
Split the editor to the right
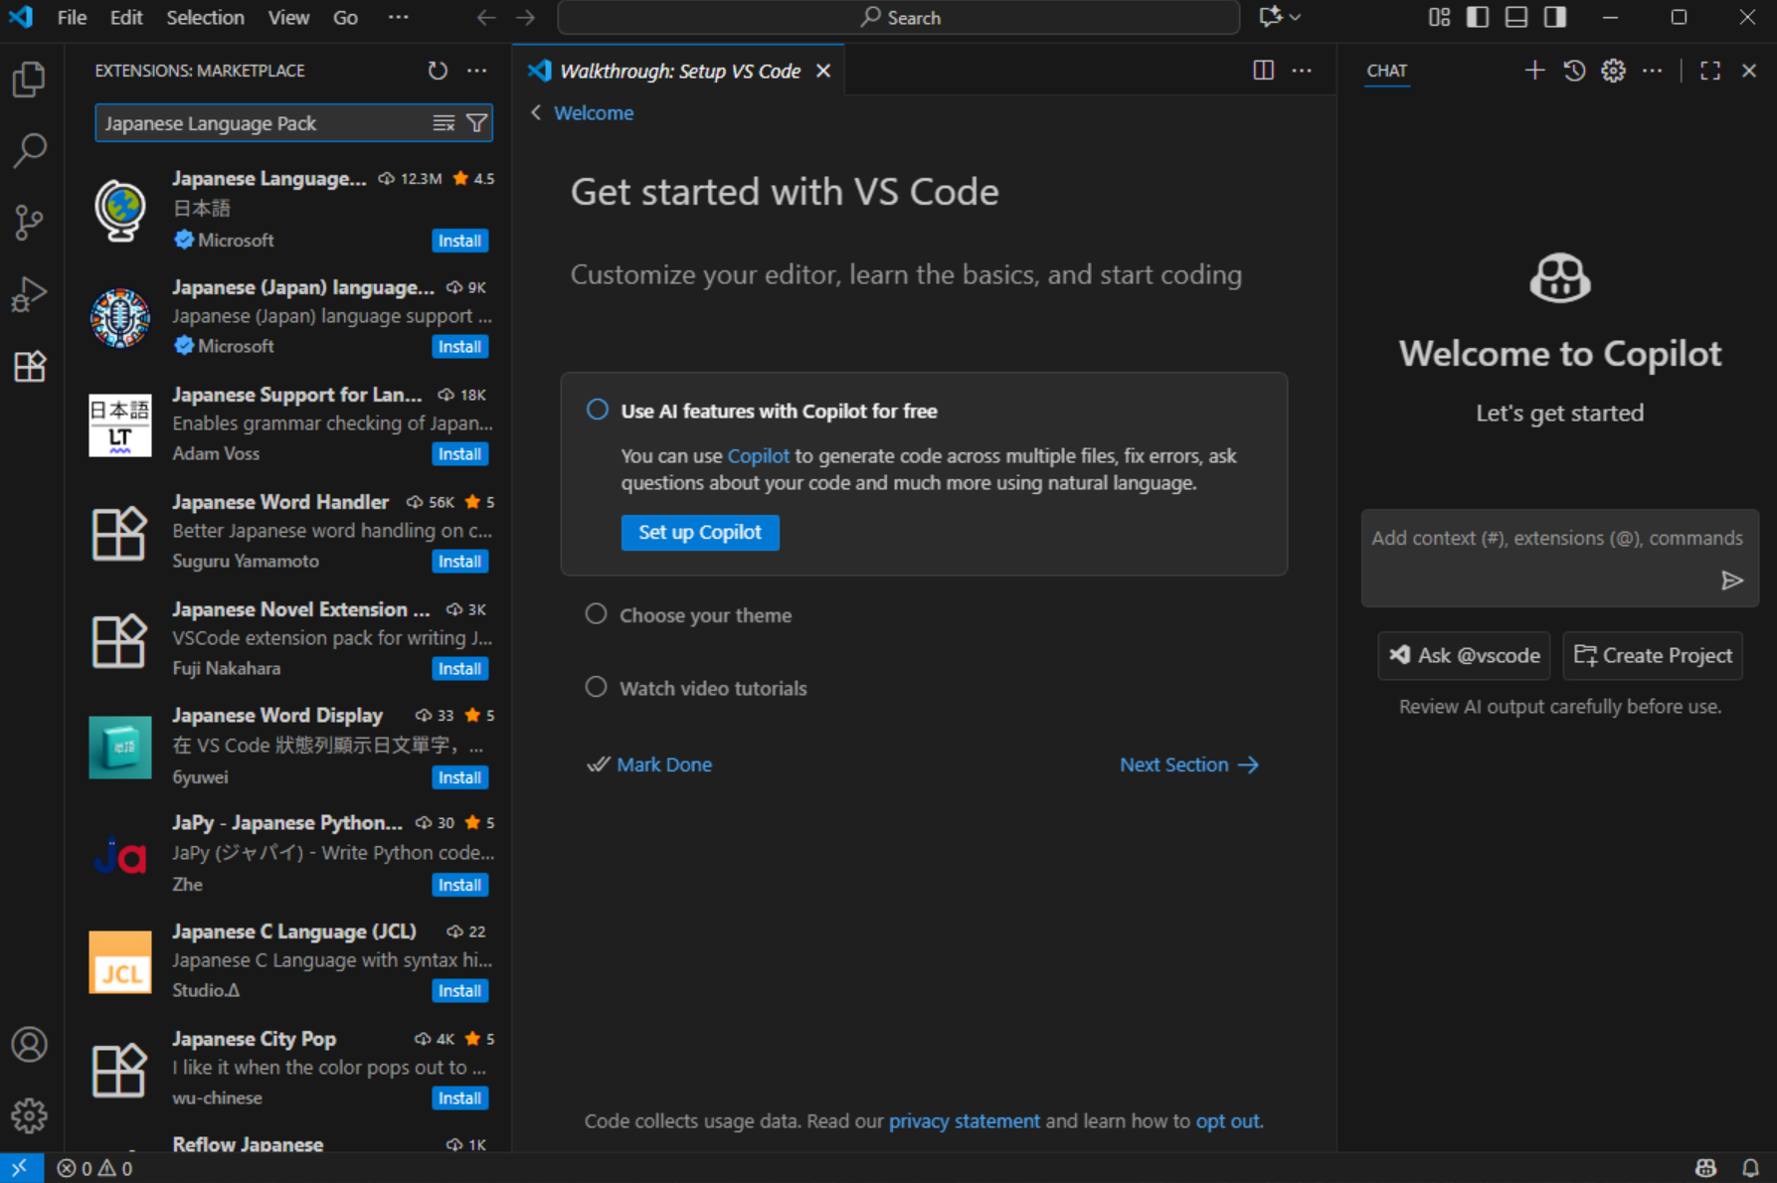click(1263, 71)
